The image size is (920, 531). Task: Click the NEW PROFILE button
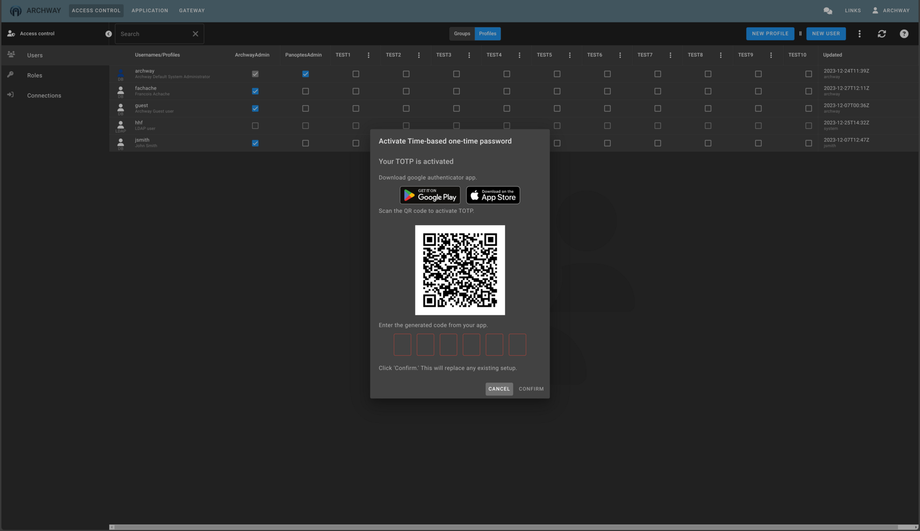pos(770,34)
